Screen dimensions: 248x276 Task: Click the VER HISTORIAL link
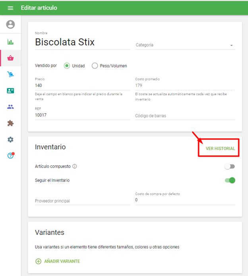coord(220,149)
